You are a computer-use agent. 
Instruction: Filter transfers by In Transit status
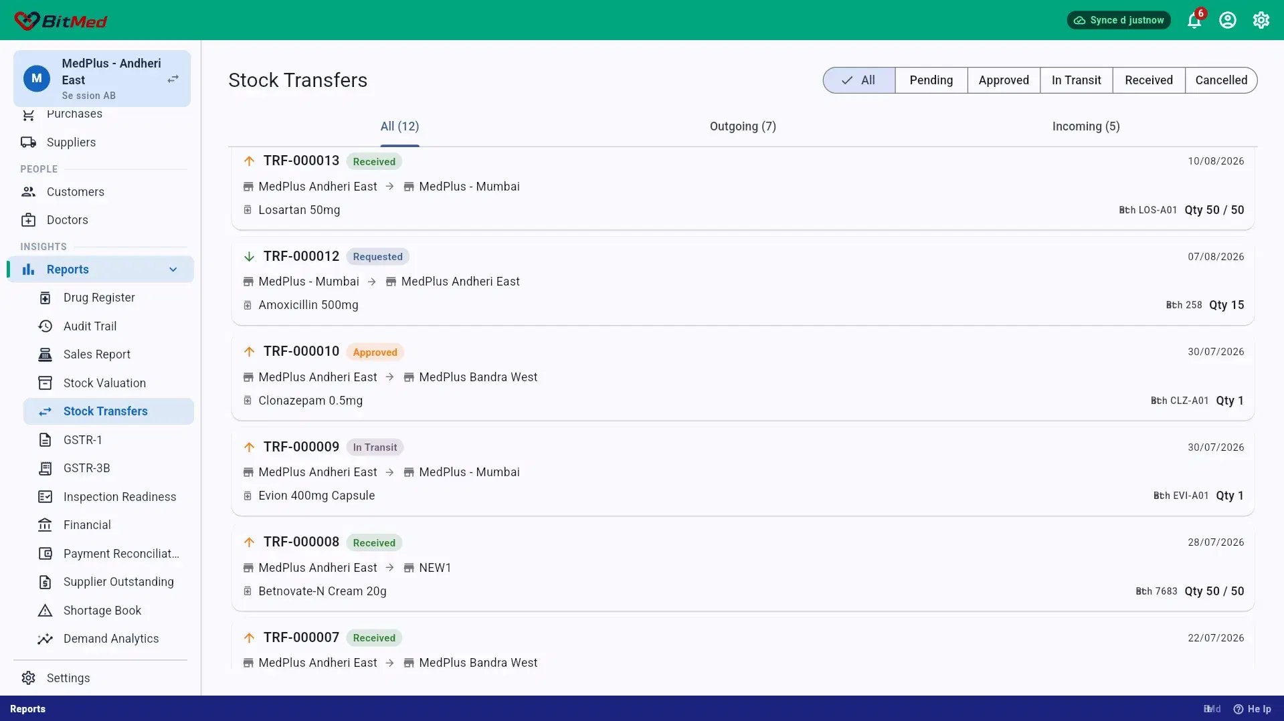click(1077, 80)
